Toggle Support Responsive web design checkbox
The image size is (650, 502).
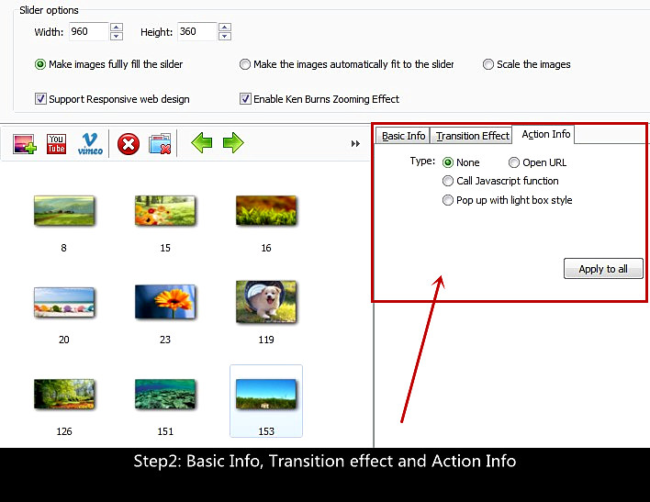point(40,99)
